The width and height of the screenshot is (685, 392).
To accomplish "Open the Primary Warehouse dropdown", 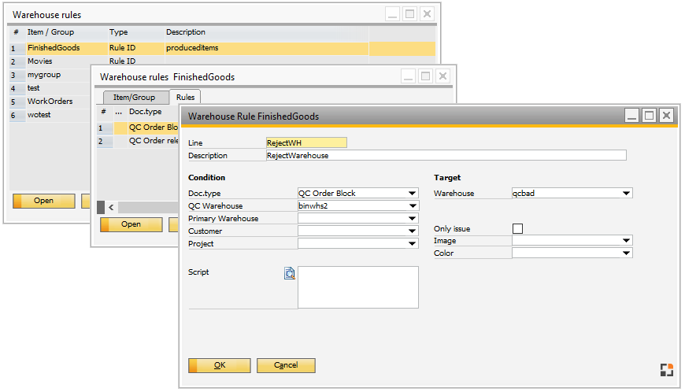I will tap(413, 219).
